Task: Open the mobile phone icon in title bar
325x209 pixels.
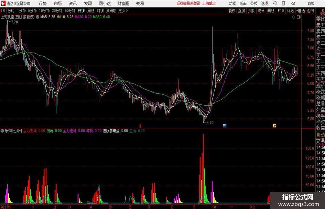Action: [x=283, y=3]
